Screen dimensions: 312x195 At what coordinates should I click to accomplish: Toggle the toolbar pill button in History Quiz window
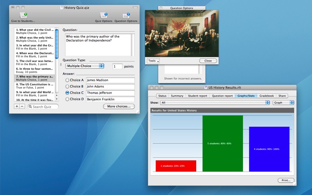click(x=135, y=7)
